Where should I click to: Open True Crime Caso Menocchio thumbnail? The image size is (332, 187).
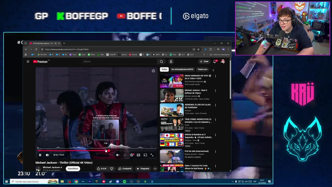[171, 125]
